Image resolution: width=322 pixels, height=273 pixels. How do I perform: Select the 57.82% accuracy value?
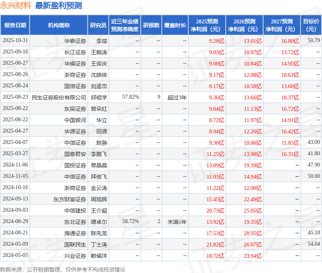129,97
